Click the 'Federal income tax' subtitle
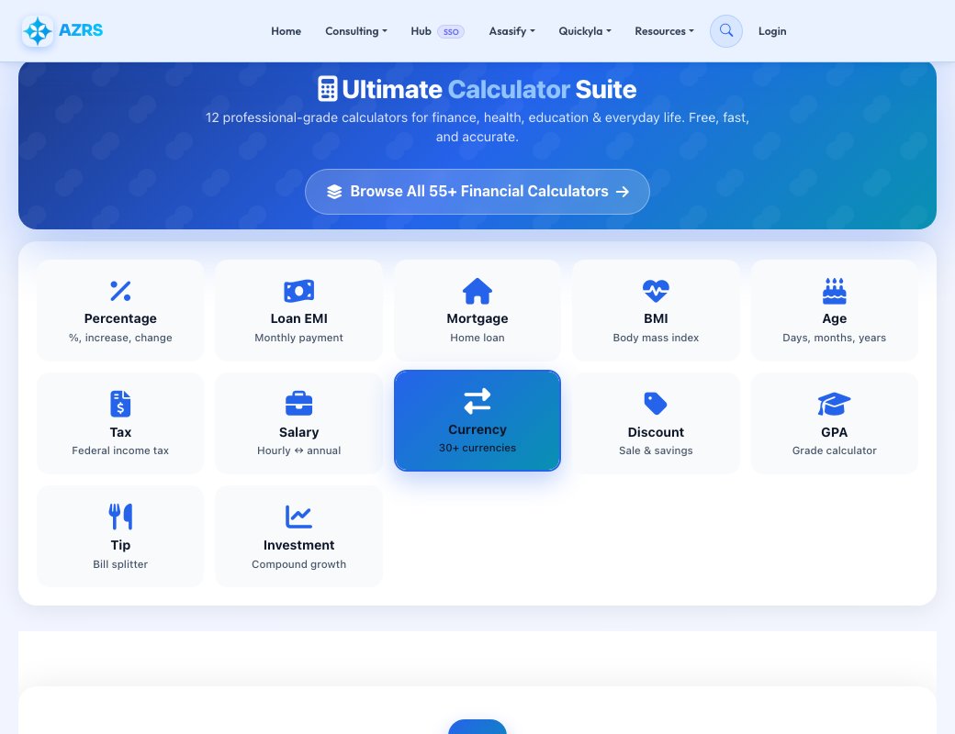The height and width of the screenshot is (734, 955). 120,450
